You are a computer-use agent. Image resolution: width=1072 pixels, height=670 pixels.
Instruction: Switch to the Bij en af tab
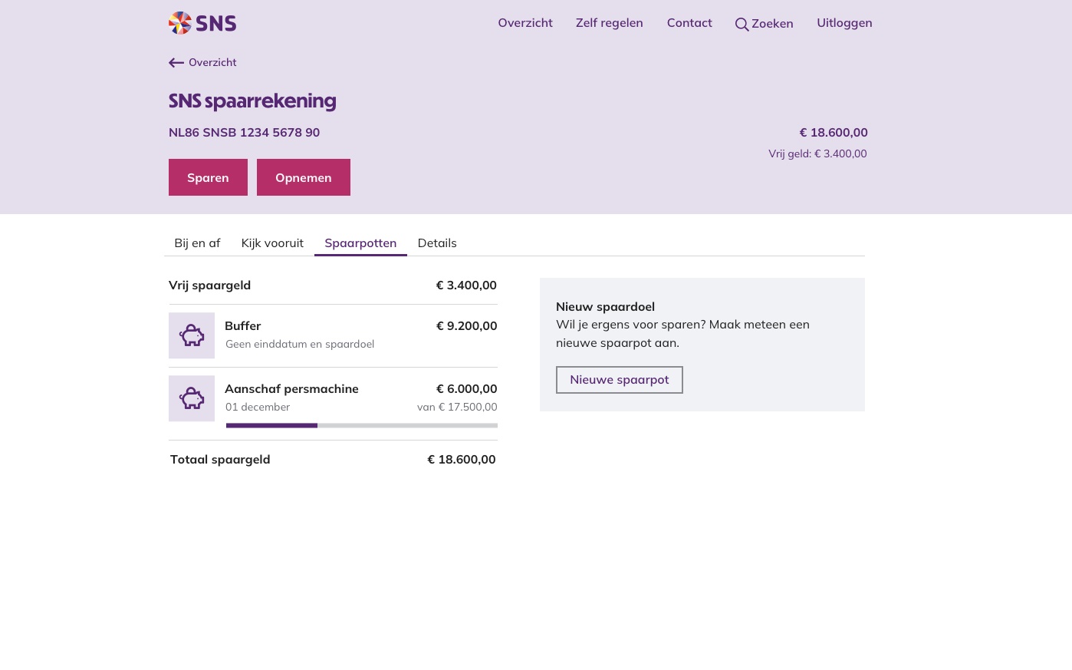coord(197,243)
